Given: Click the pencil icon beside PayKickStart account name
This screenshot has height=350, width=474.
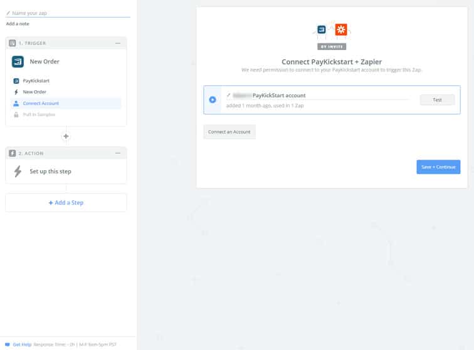Looking at the screenshot, I should tap(229, 95).
